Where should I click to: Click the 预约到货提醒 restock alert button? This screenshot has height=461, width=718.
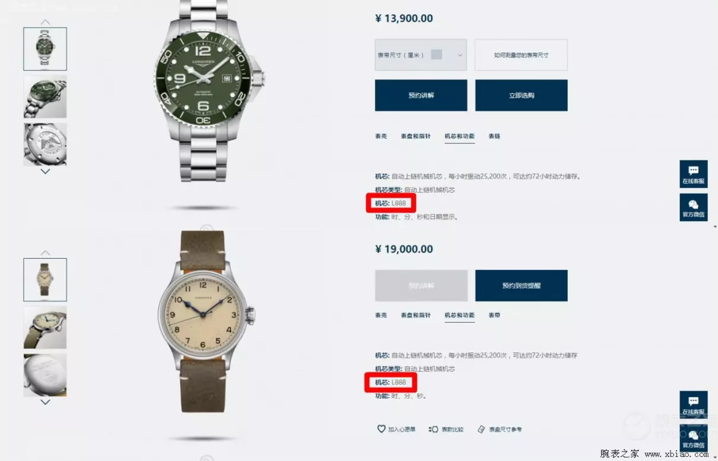pyautogui.click(x=521, y=285)
